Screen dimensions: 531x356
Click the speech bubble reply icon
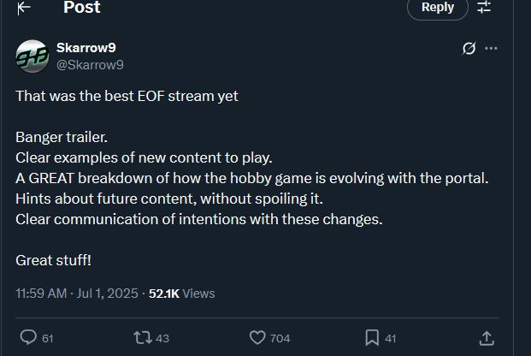click(x=28, y=338)
